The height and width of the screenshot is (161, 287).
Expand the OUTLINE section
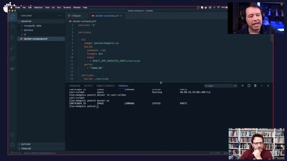[x=26, y=144]
